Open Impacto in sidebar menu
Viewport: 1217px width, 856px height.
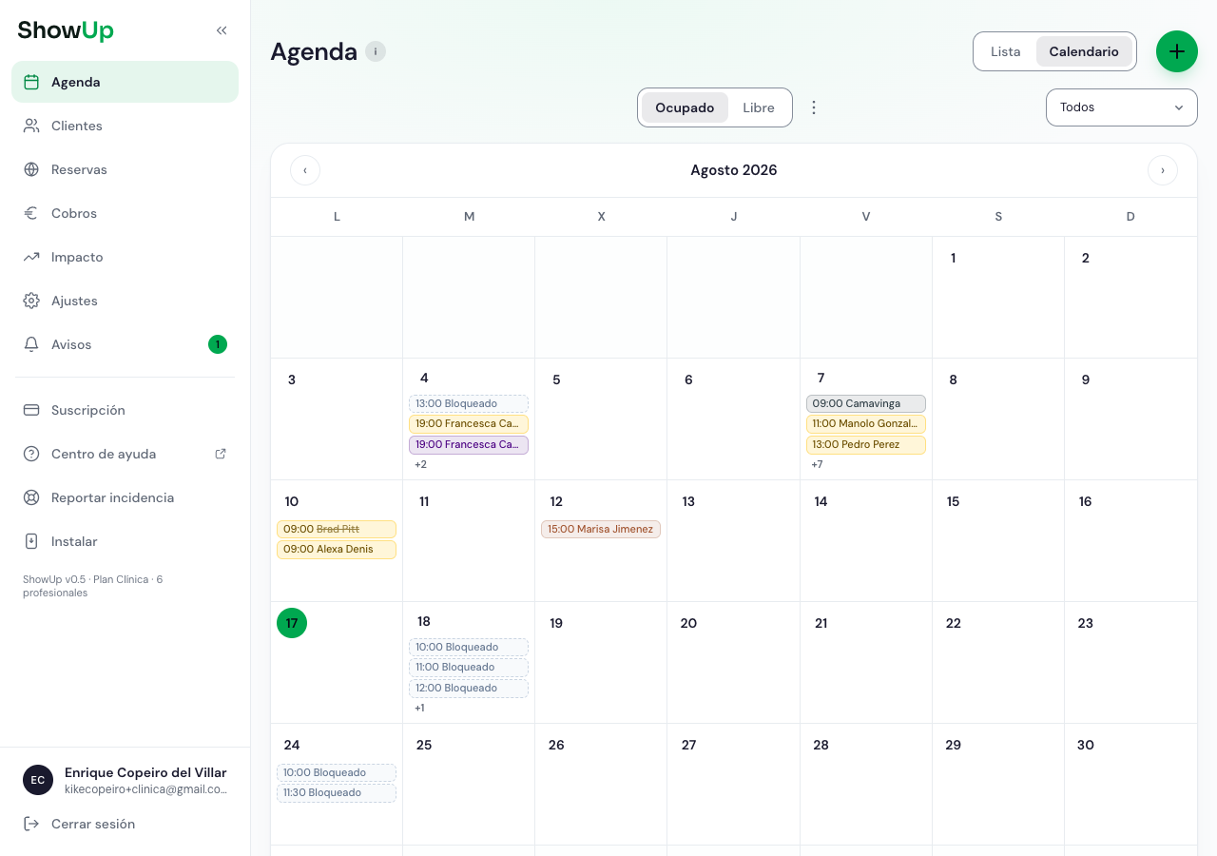pyautogui.click(x=125, y=257)
